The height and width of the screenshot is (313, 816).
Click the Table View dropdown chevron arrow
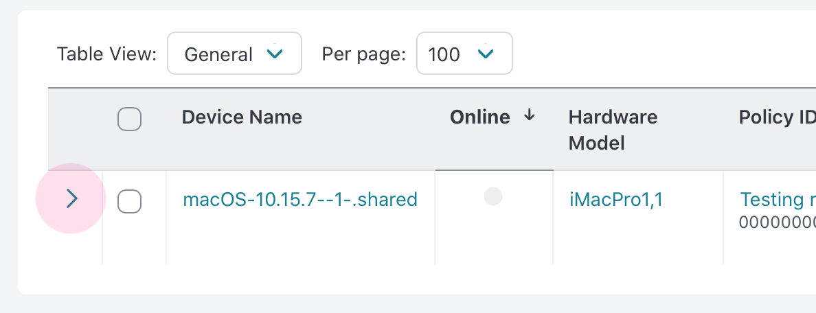(x=275, y=54)
